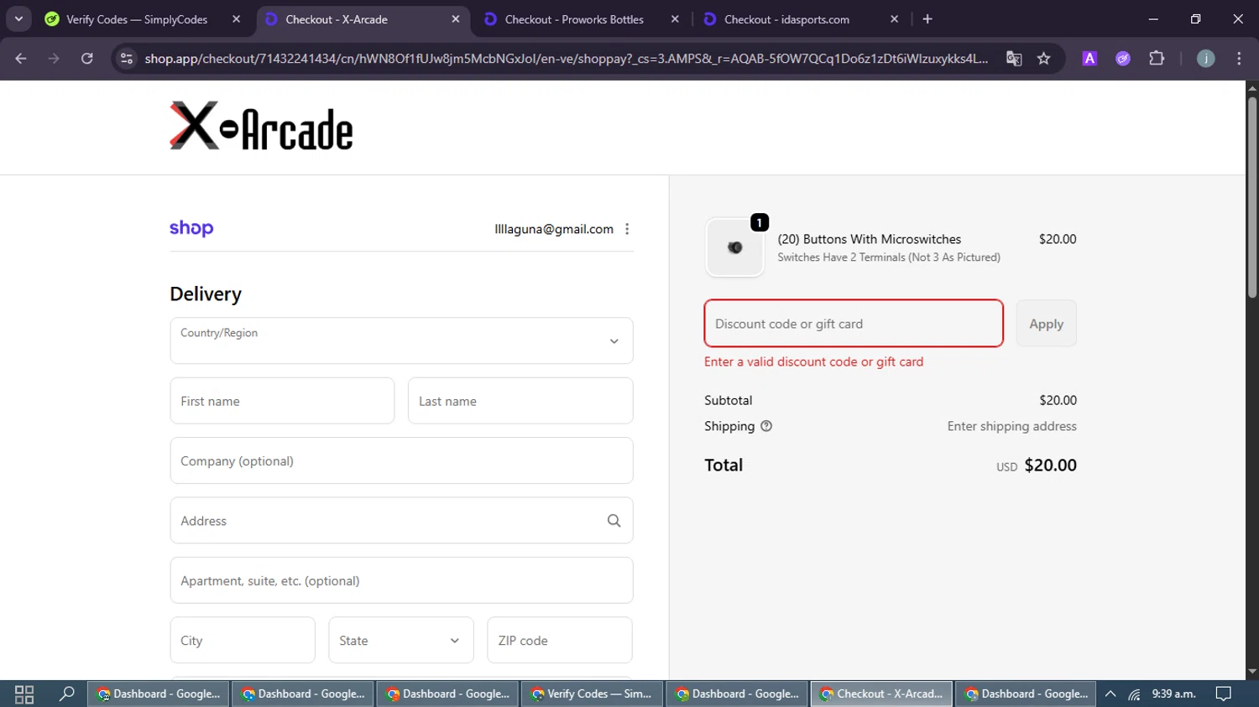This screenshot has height=707, width=1259.
Task: Focus the Apartment, suite, etc. field
Action: click(x=401, y=580)
